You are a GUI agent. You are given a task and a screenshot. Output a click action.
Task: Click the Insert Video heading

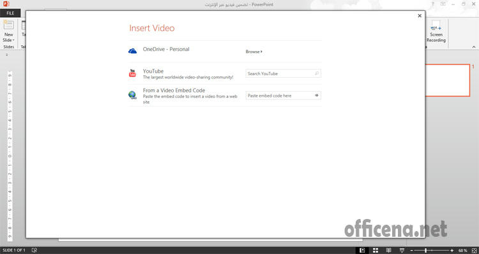(x=152, y=28)
